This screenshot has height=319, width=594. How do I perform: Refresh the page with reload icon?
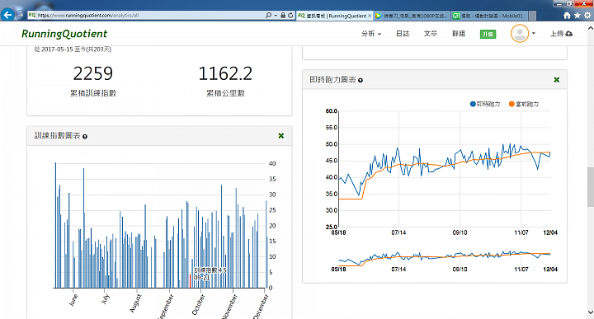(x=290, y=16)
